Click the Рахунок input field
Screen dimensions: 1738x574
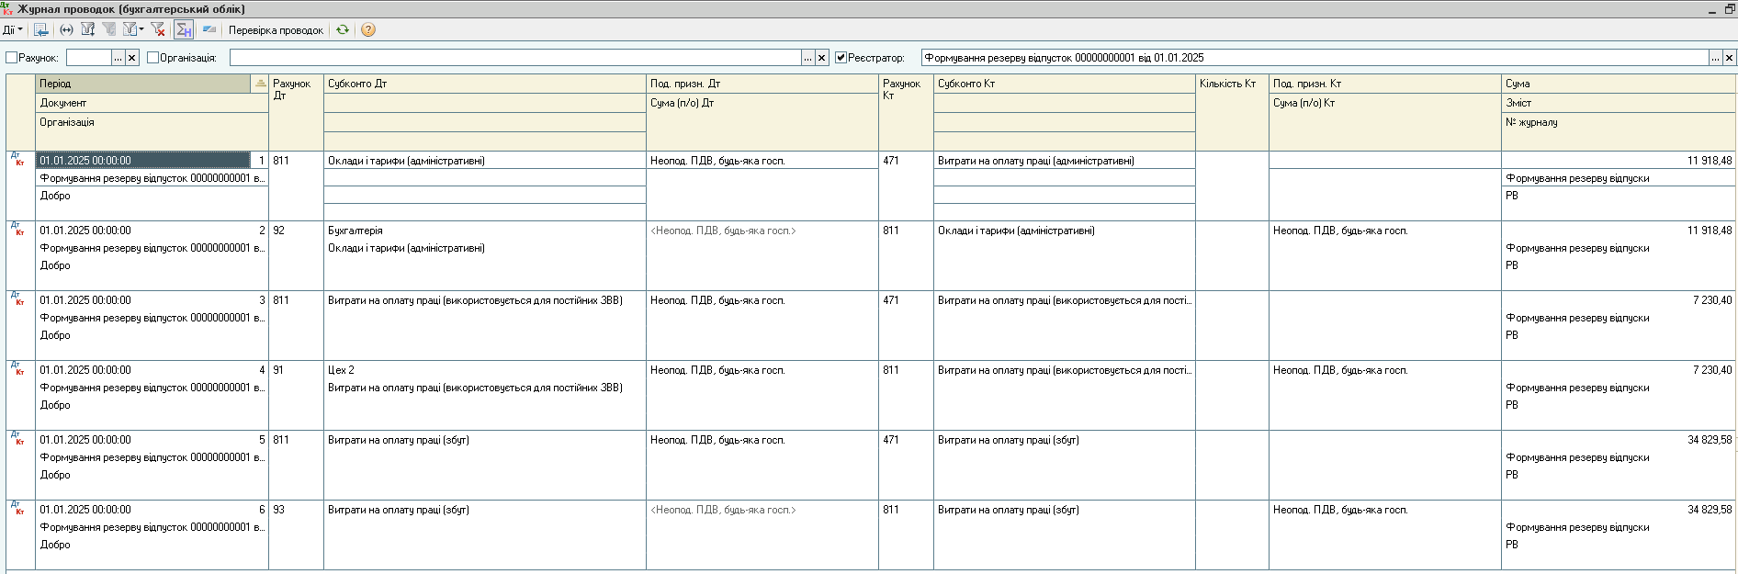(88, 58)
